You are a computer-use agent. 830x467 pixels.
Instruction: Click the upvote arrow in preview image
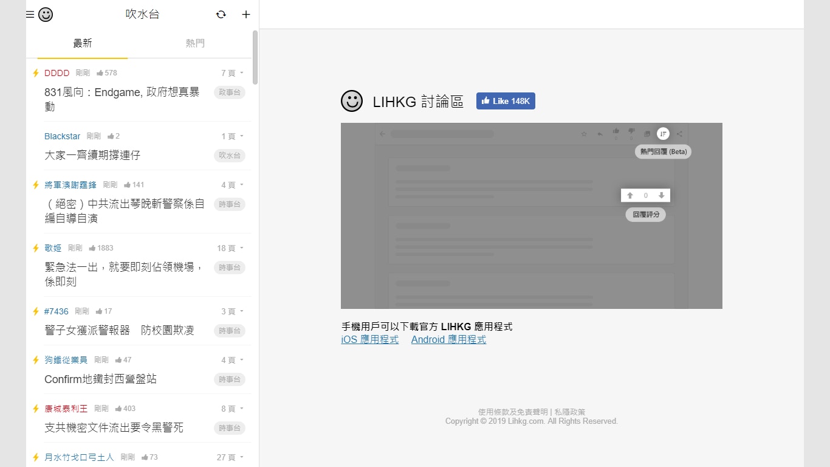pos(630,195)
